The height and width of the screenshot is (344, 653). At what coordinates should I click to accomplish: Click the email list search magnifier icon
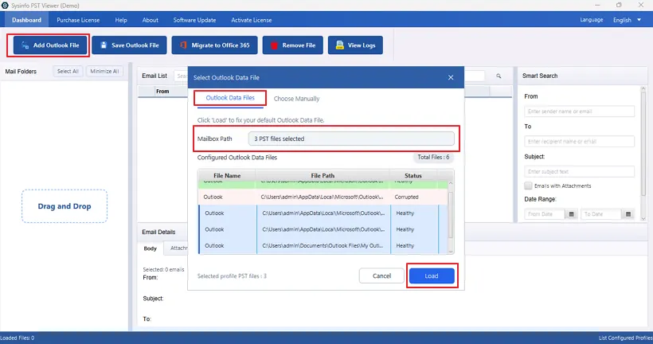499,76
